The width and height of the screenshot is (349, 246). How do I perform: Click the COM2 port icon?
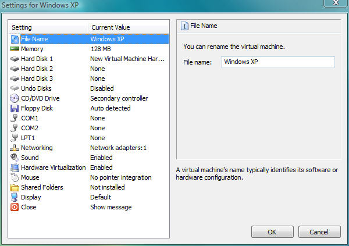pyautogui.click(x=15, y=128)
